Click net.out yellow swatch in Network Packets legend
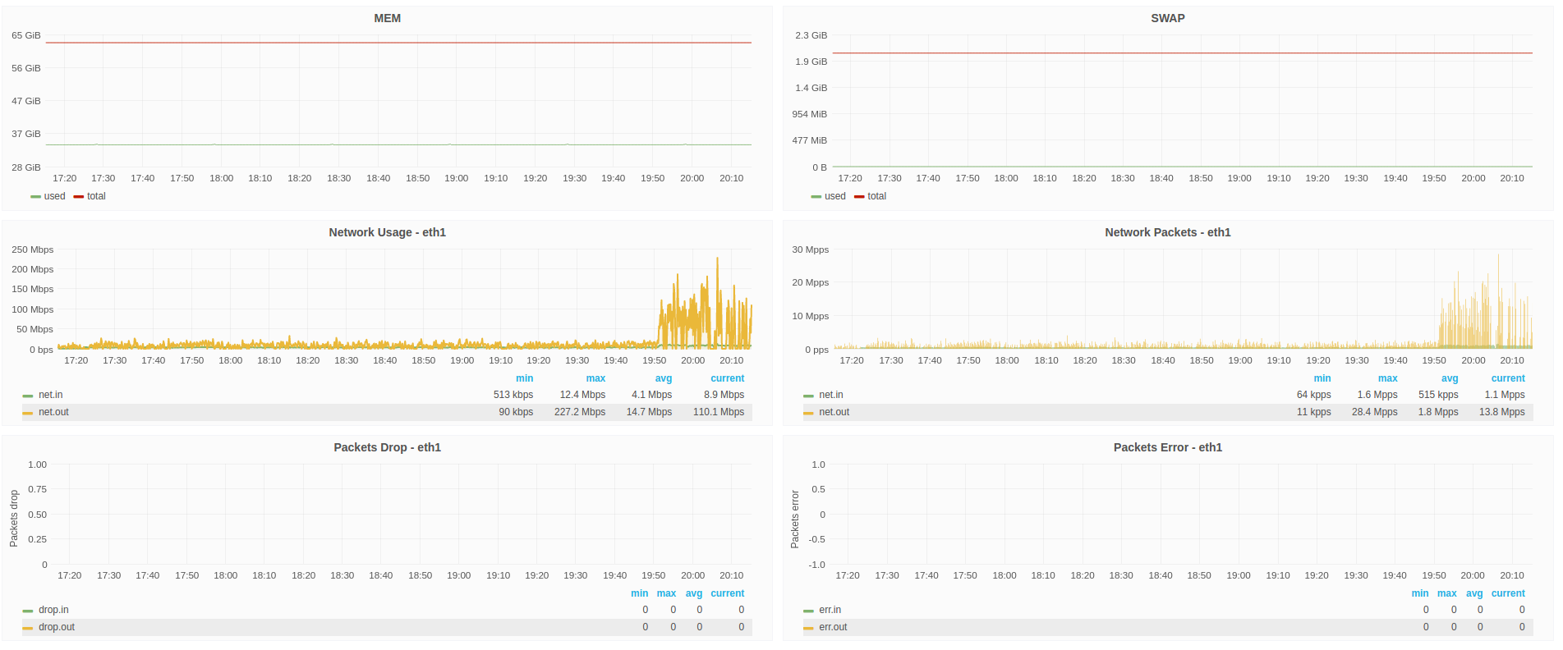Screen dimensions: 1563x650 point(808,413)
